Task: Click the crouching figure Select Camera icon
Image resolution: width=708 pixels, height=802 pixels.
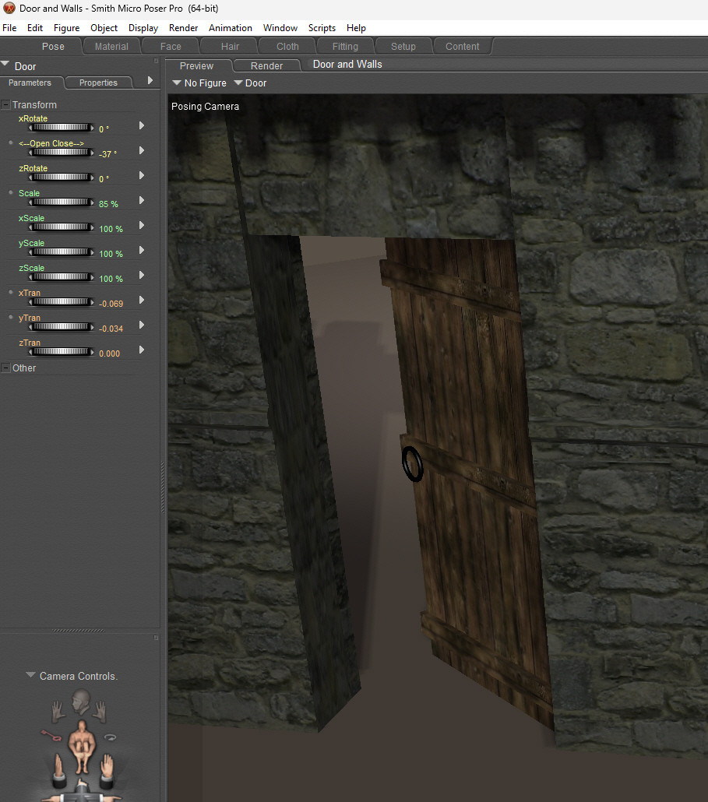Action: 81,746
